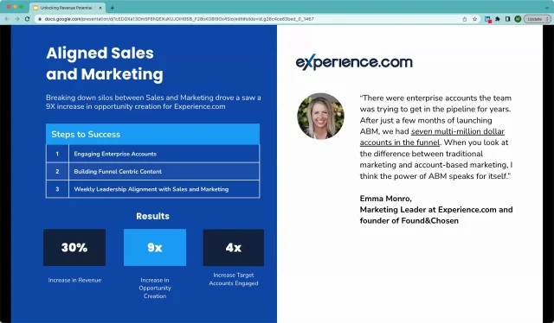The width and height of the screenshot is (554, 323).
Task: Click the browser forward arrow
Action: tap(17, 19)
